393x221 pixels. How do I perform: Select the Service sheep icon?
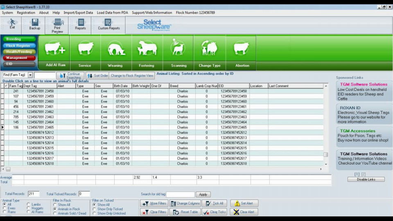pyautogui.click(x=85, y=49)
